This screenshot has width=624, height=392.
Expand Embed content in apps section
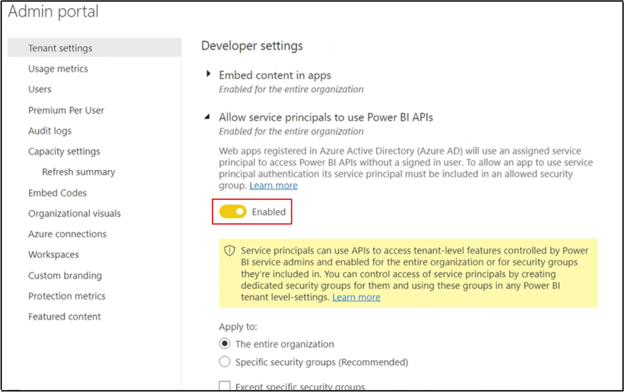pos(209,74)
